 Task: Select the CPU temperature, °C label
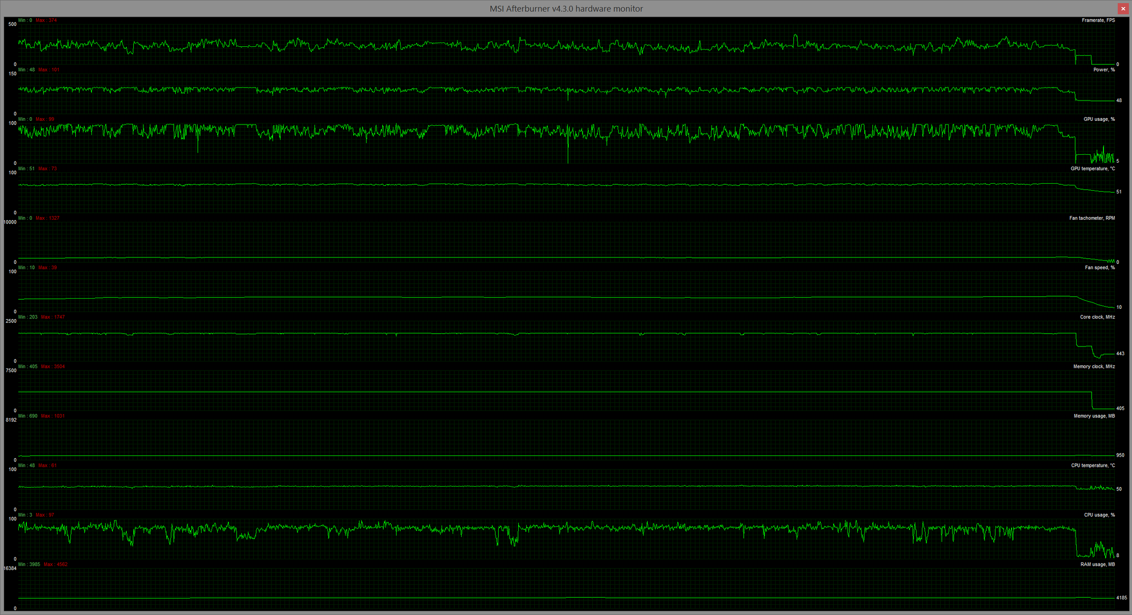(1092, 465)
